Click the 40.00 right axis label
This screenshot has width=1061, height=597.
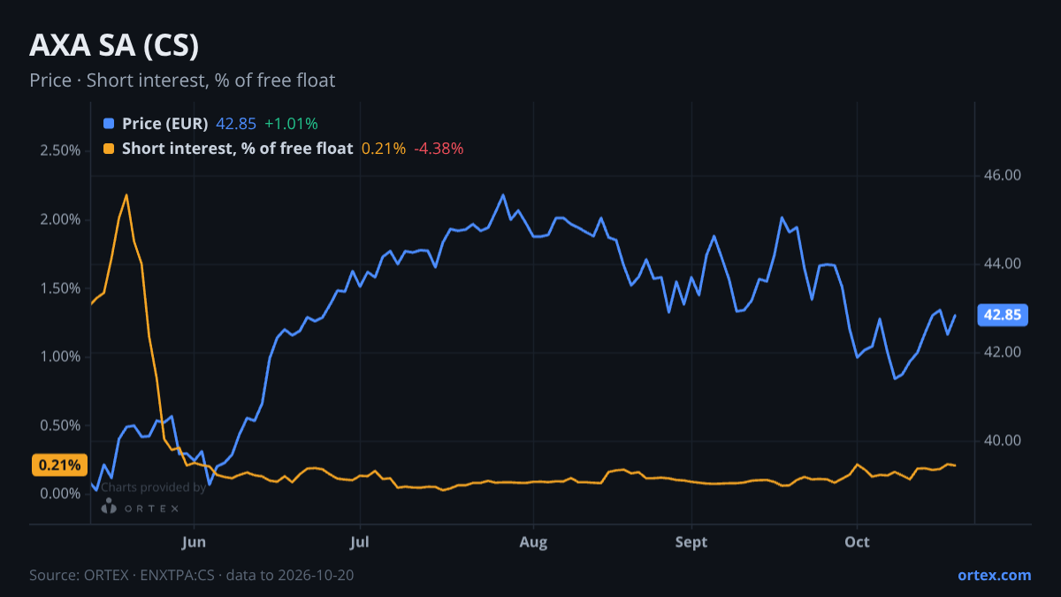(x=1003, y=440)
